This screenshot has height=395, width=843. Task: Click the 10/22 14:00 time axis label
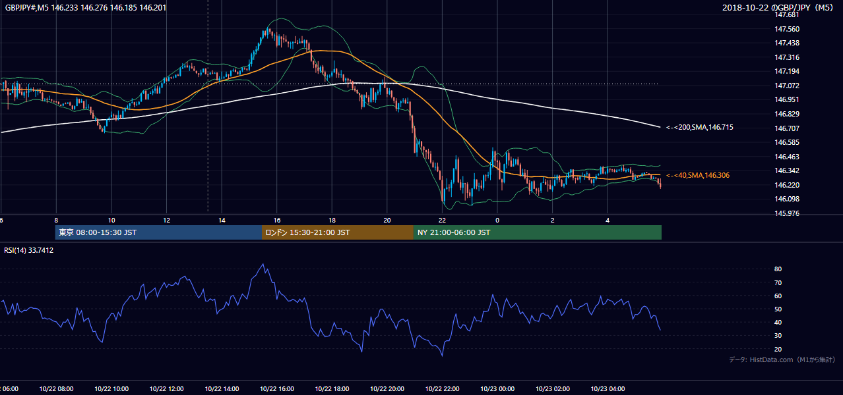tap(222, 389)
